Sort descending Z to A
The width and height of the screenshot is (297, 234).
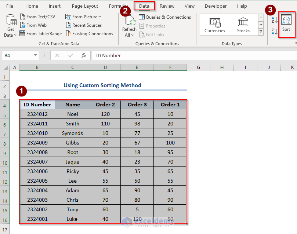click(x=274, y=31)
